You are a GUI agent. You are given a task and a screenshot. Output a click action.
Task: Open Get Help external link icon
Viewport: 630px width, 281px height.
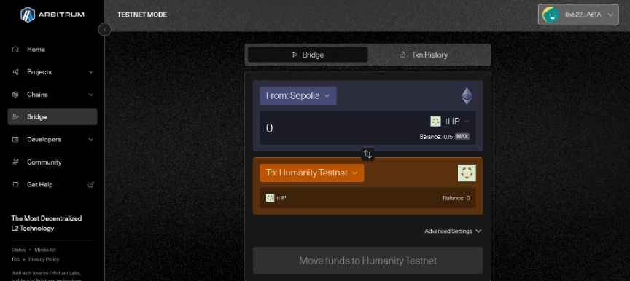91,185
